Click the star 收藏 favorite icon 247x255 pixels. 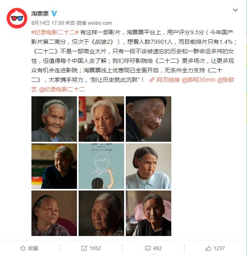[x=23, y=248]
